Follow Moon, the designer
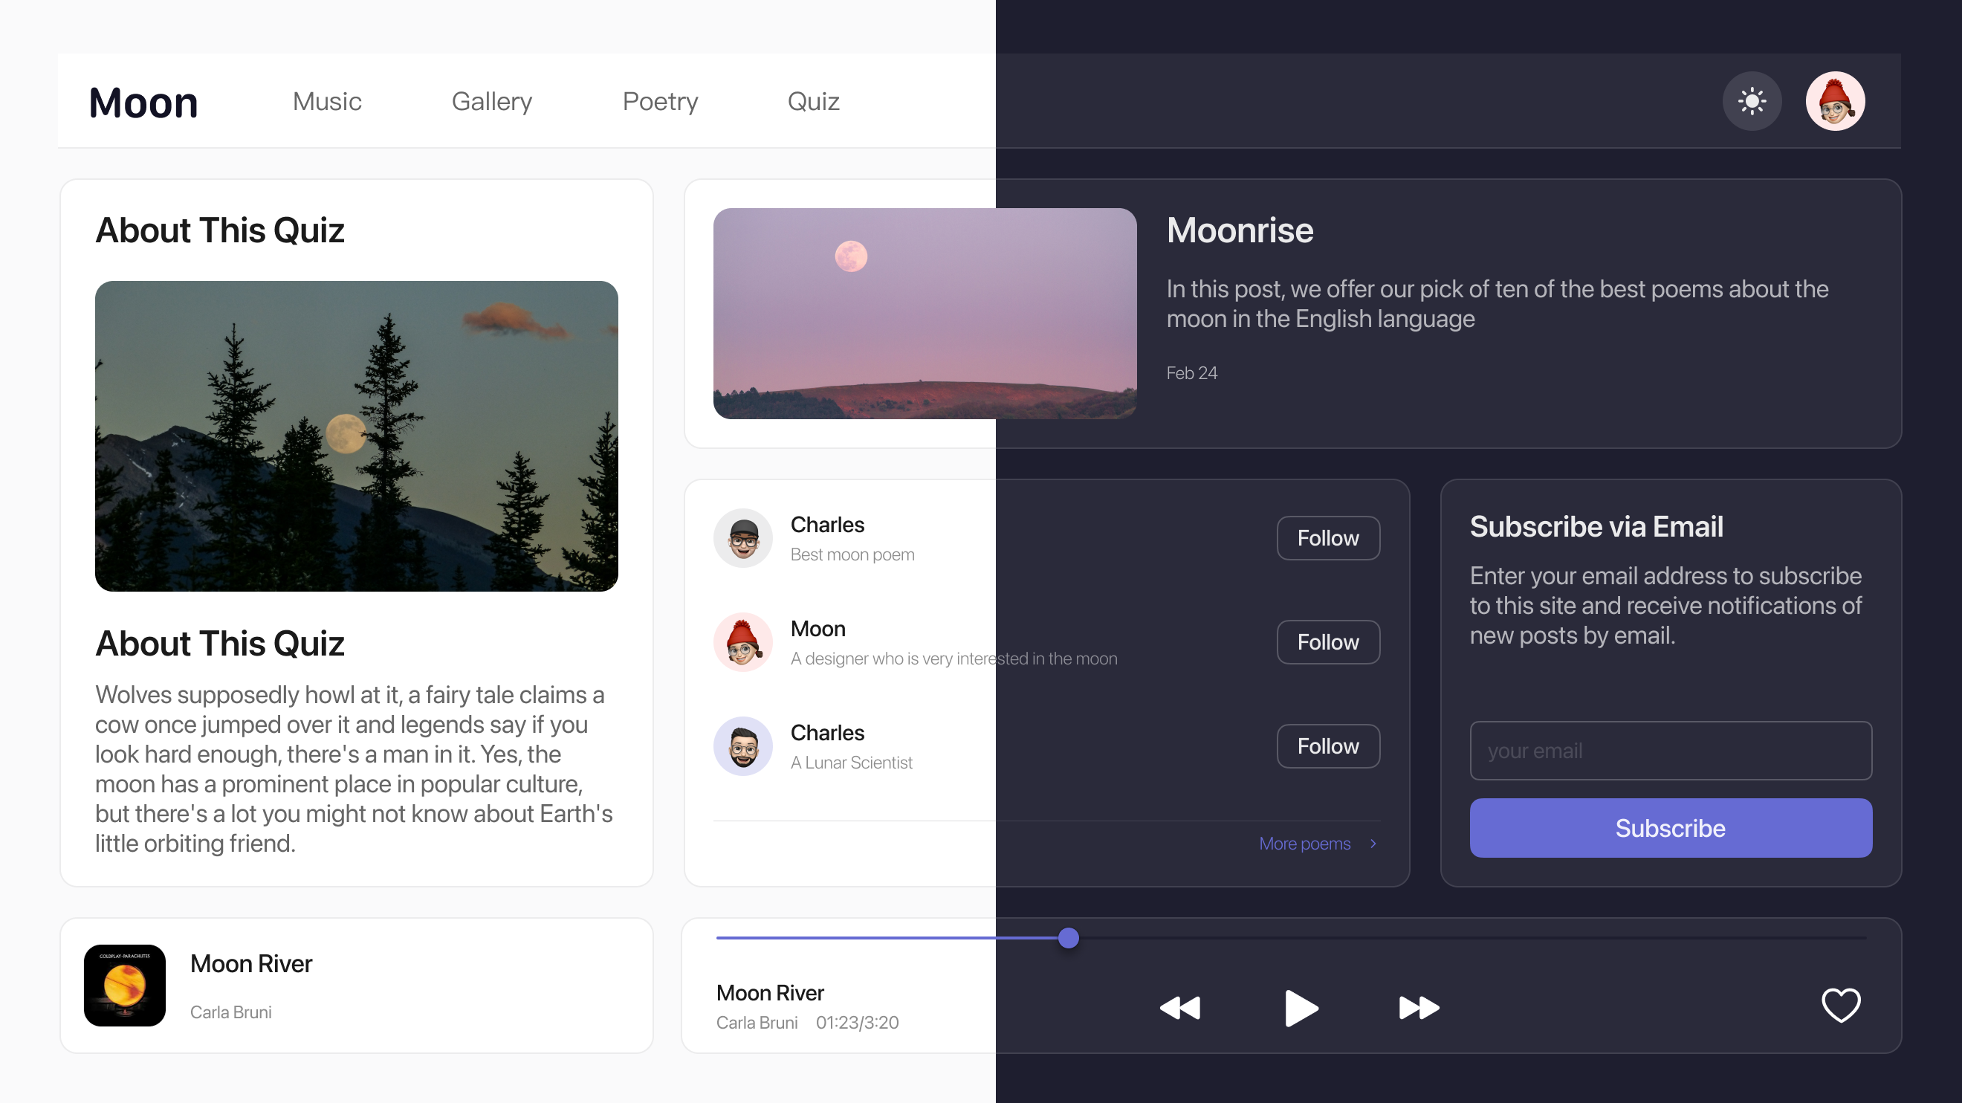The width and height of the screenshot is (1962, 1103). (1327, 642)
